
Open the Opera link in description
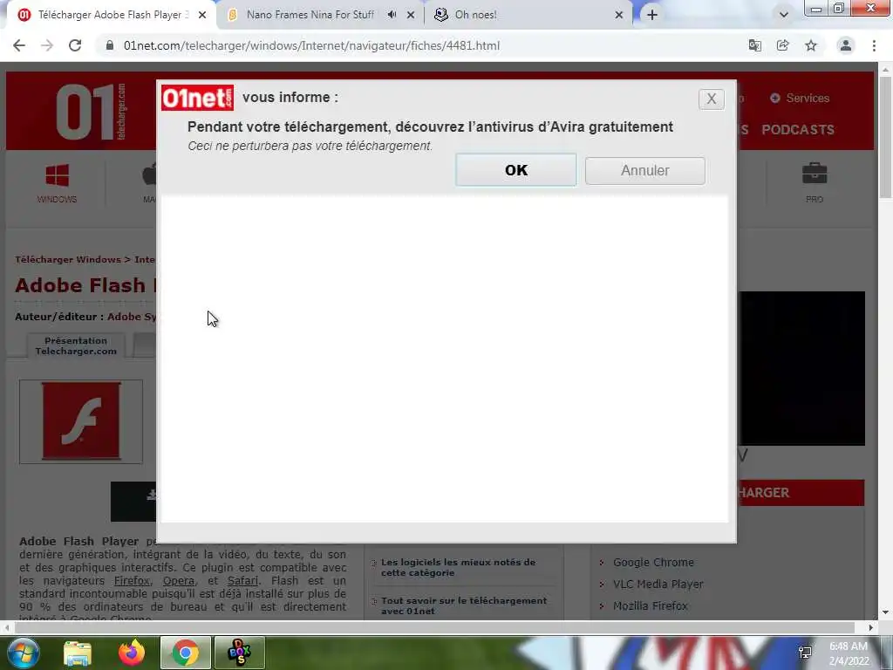[x=179, y=580]
